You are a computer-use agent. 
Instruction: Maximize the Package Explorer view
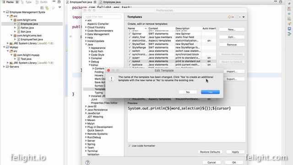(x=59, y=2)
